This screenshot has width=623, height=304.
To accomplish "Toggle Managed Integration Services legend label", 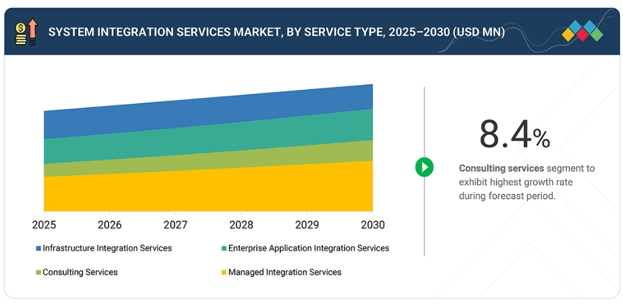I will point(285,272).
